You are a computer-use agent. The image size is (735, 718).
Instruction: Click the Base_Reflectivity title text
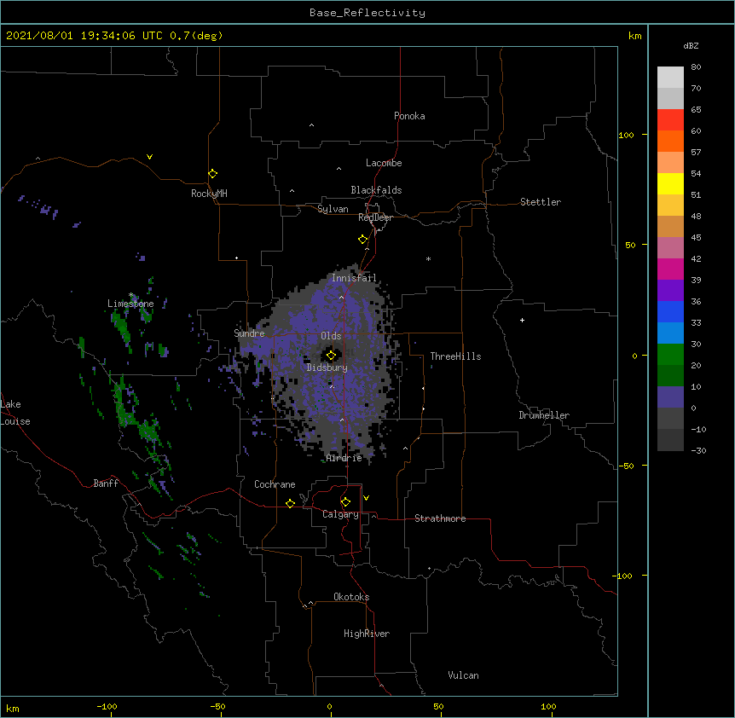tap(367, 13)
